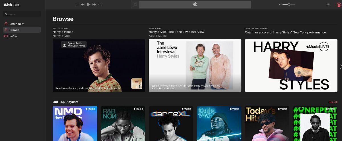Viewport: 342px width, 141px height.
Task: Toggle repeat mode
Action: pos(100,5)
